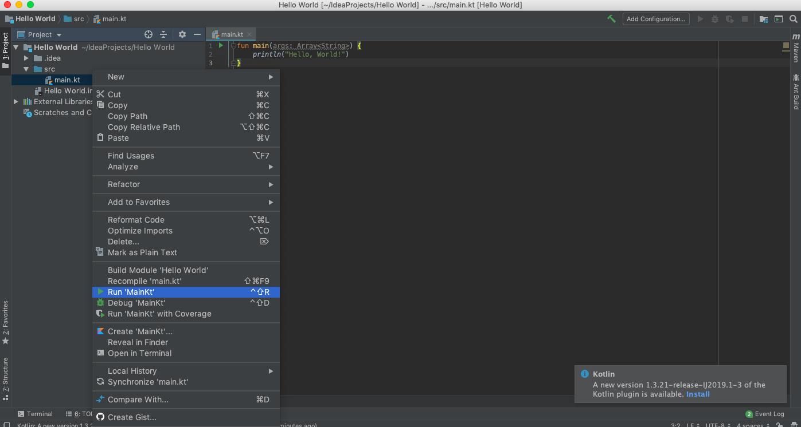Click the Search Everywhere magnifier icon
Viewport: 801px width, 427px height.
[x=794, y=19]
